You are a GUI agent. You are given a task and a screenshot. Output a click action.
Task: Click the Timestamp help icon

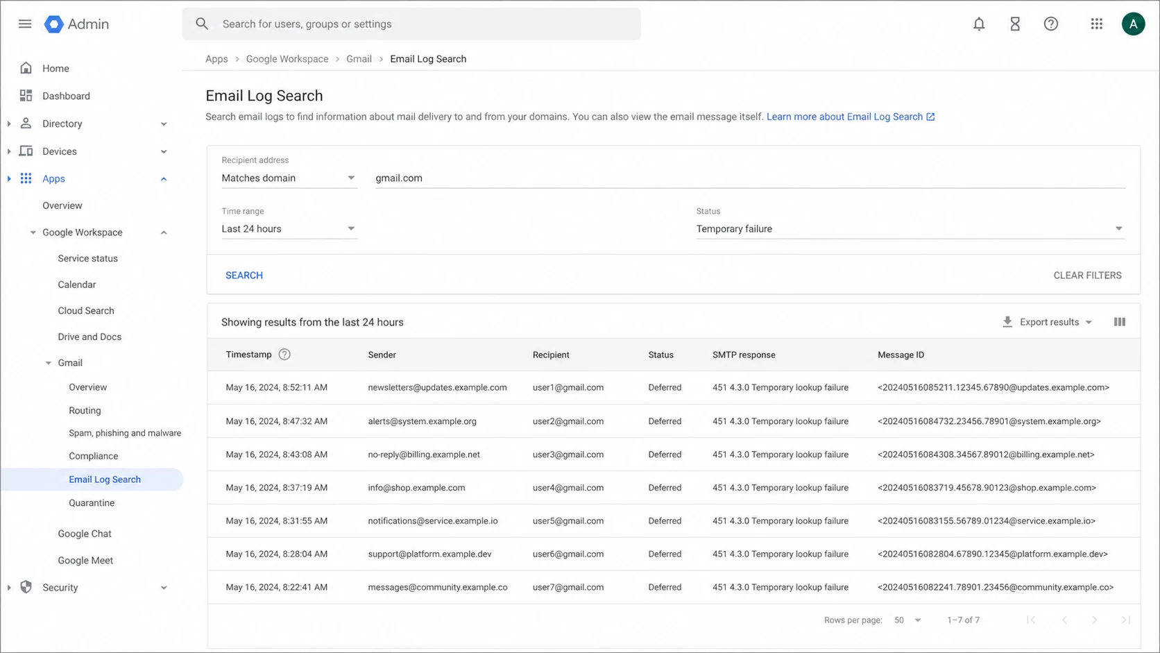(x=284, y=354)
